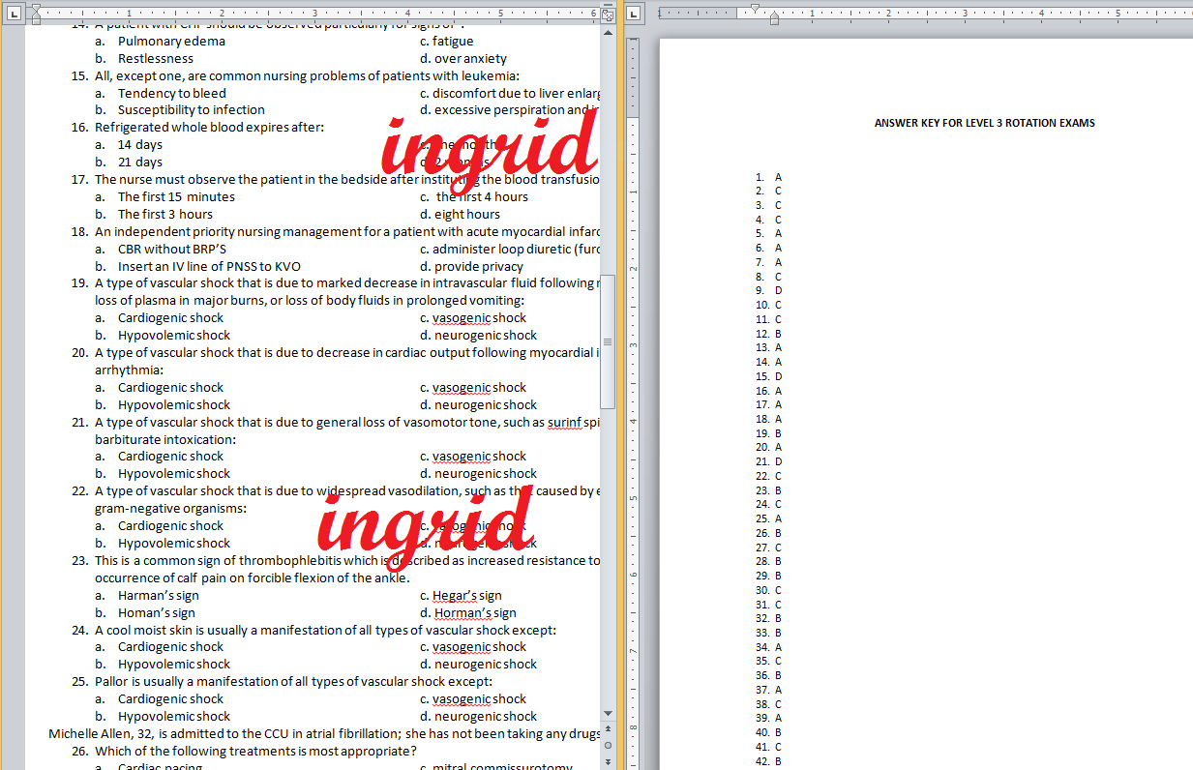This screenshot has width=1193, height=770.
Task: Go to next page using double-down arrow
Action: [608, 760]
